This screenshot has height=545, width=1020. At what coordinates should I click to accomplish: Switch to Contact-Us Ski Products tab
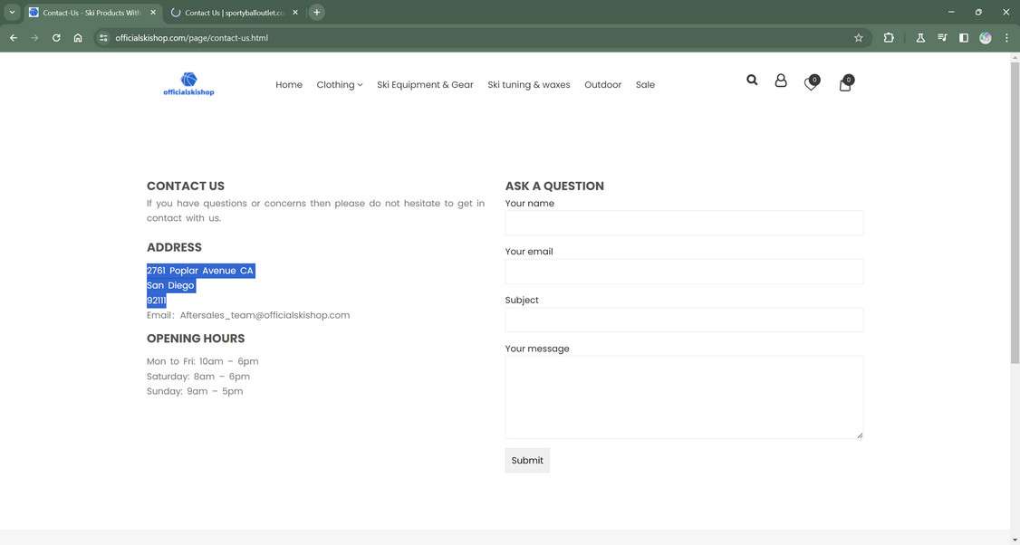(x=93, y=13)
